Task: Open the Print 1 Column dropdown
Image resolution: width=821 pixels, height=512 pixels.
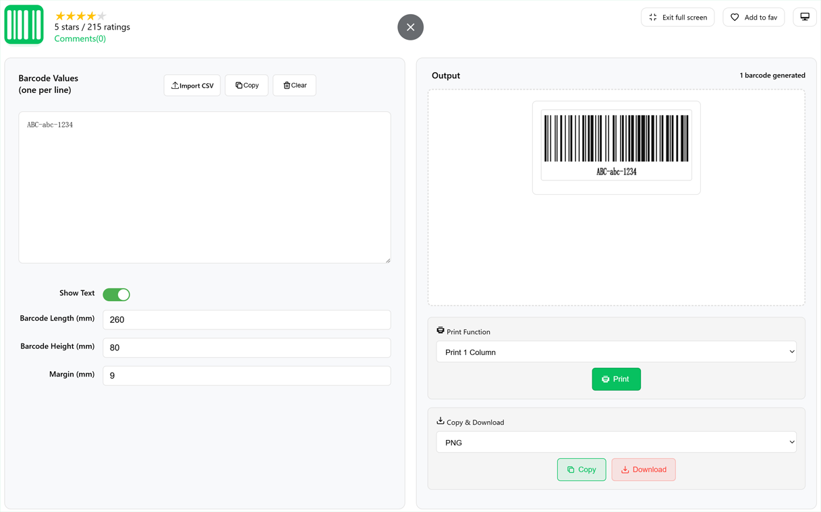Action: click(617, 352)
